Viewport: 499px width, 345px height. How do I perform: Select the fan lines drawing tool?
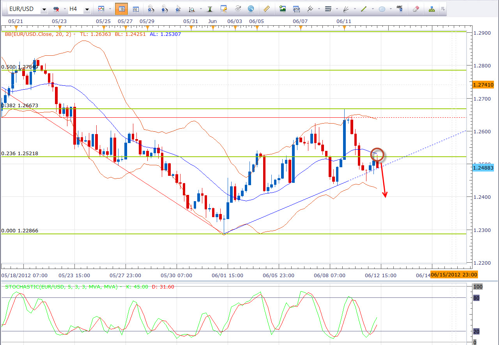(x=345, y=9)
